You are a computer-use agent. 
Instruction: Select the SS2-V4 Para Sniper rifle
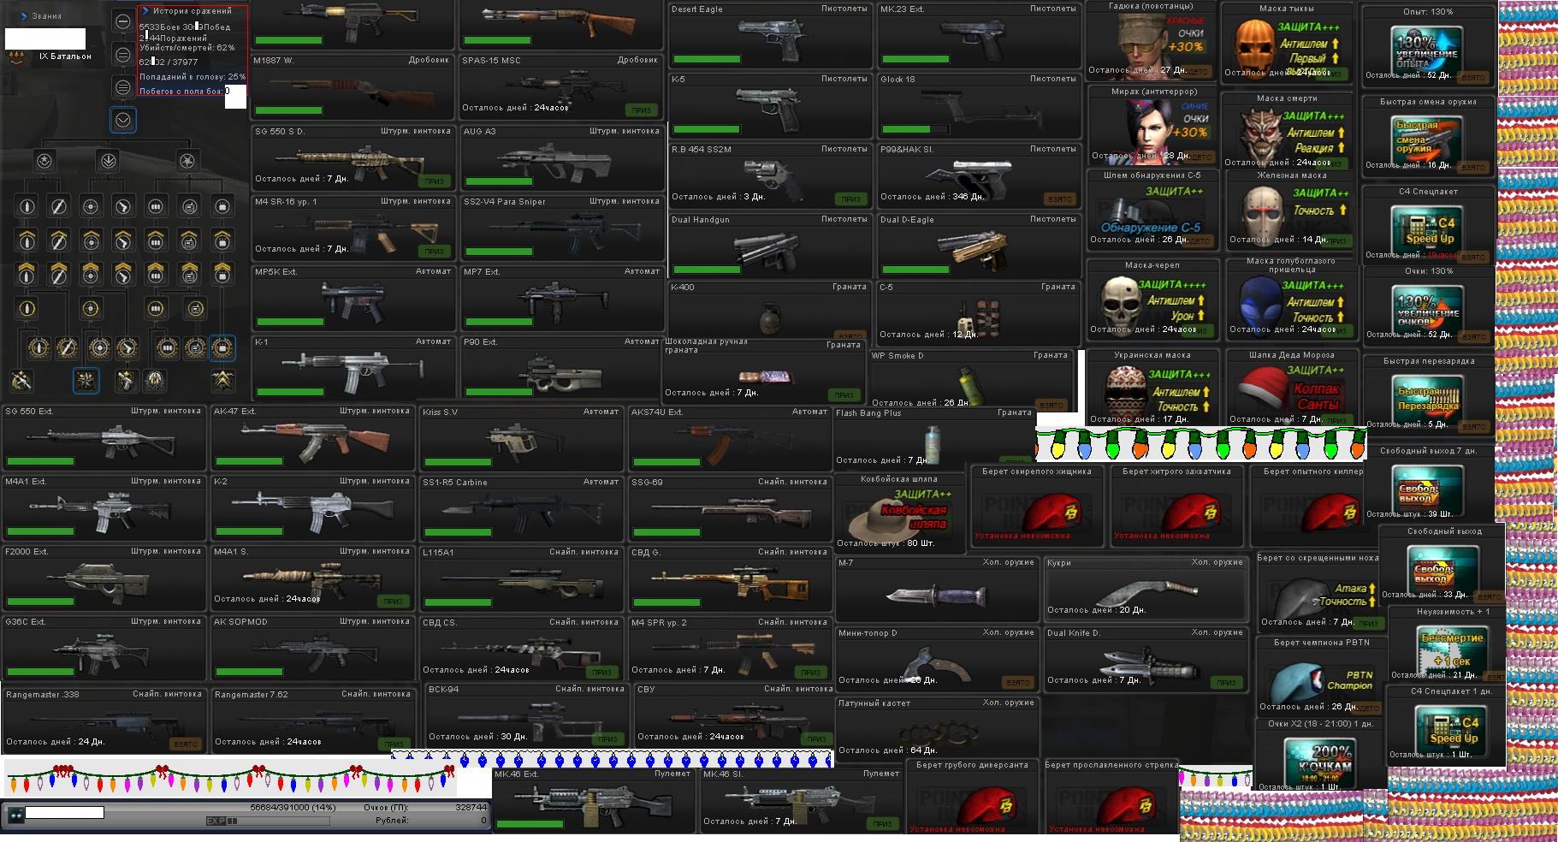click(561, 228)
